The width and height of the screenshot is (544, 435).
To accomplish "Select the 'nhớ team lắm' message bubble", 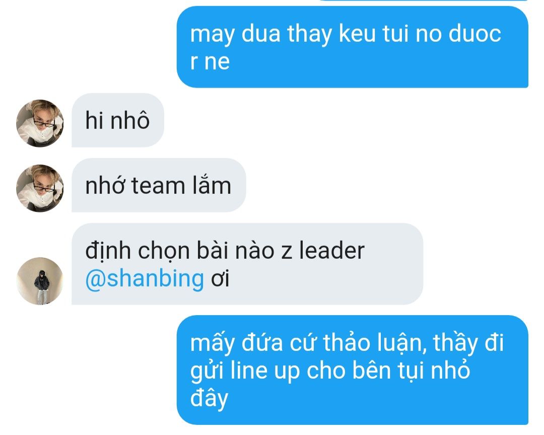I will 159,185.
